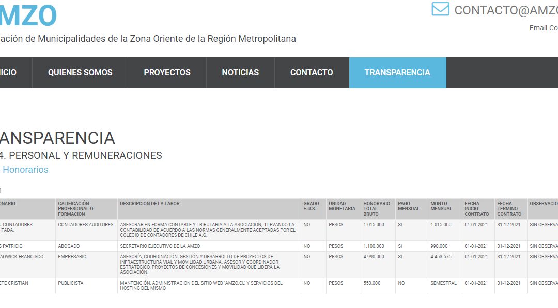
Task: Click 01-01-2021 inicio date for Empresario row
Action: [x=476, y=256]
